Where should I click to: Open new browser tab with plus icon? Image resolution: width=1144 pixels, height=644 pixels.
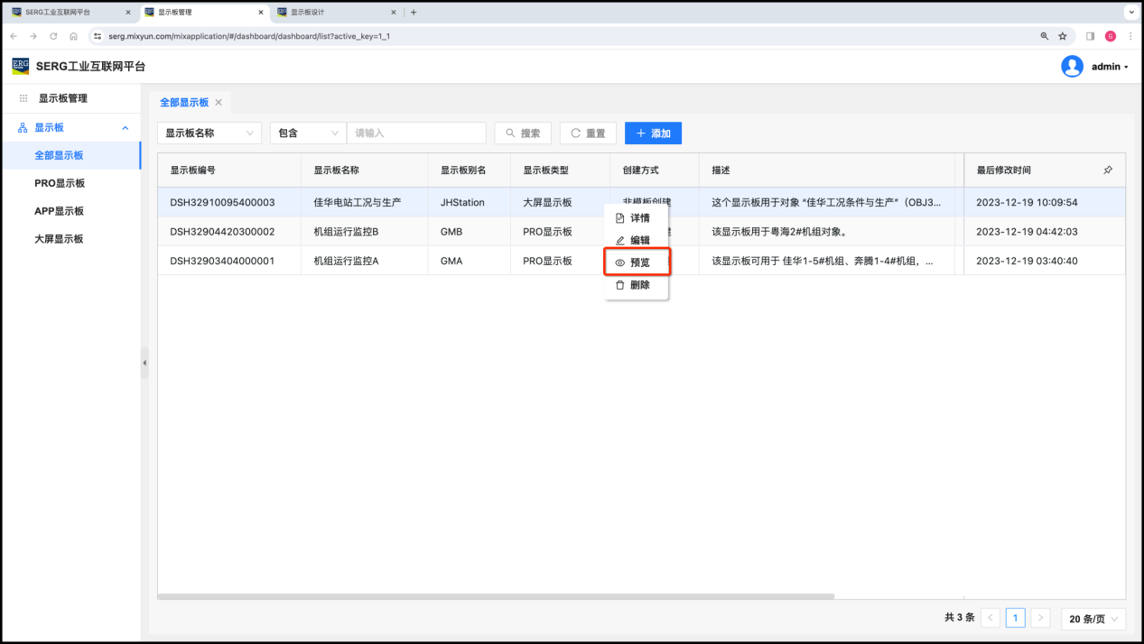414,13
